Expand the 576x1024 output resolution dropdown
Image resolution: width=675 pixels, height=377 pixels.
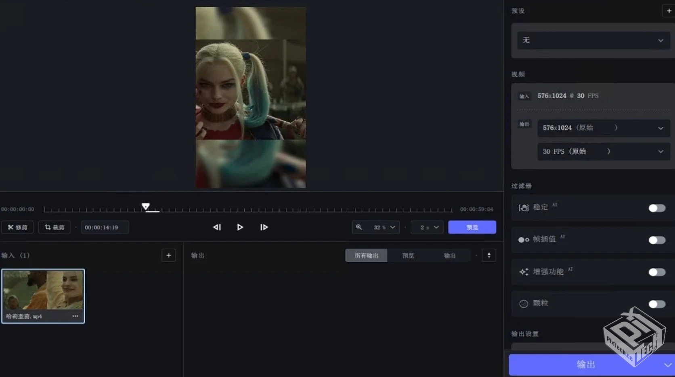(603, 128)
